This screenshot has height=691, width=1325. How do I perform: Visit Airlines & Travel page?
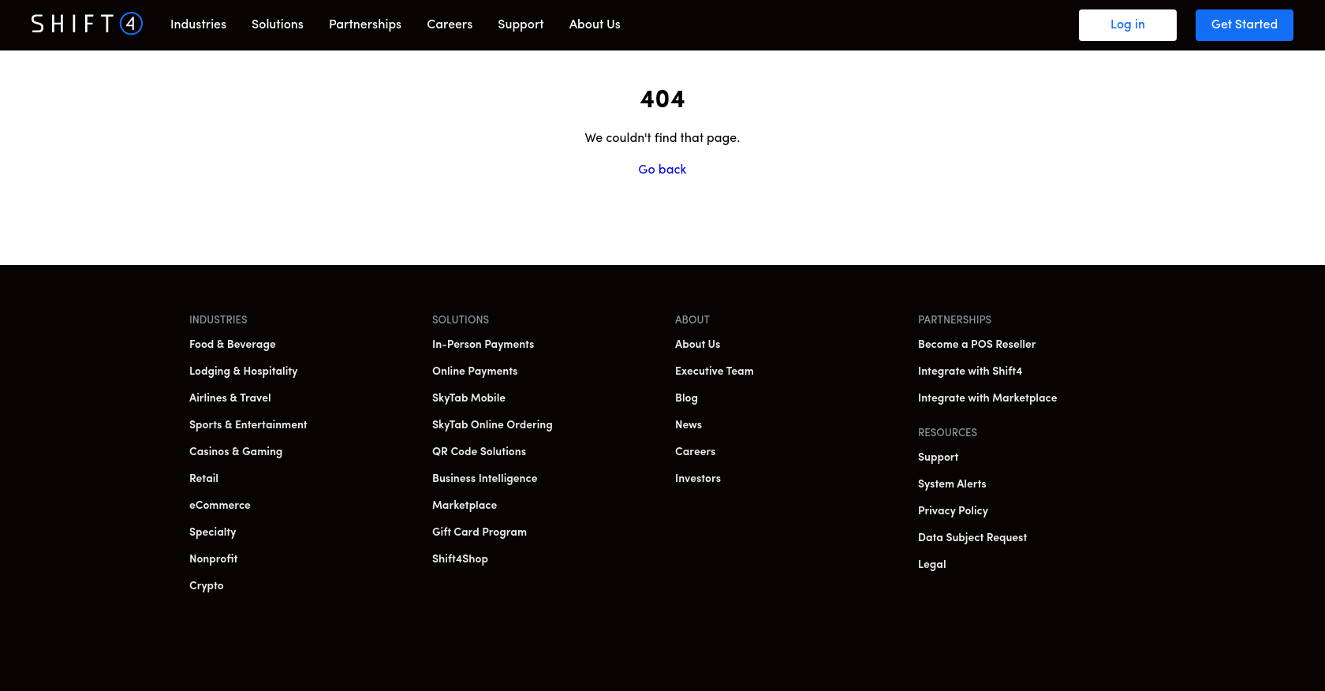click(230, 398)
